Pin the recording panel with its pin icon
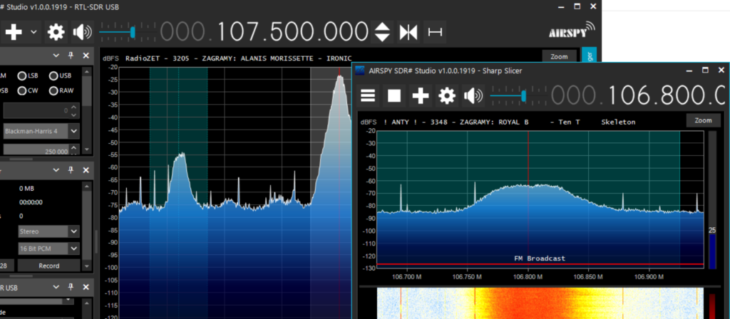 click(71, 171)
